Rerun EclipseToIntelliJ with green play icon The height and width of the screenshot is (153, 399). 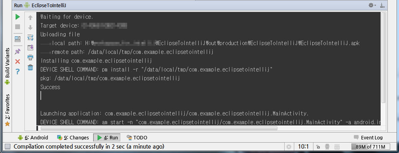(18, 17)
